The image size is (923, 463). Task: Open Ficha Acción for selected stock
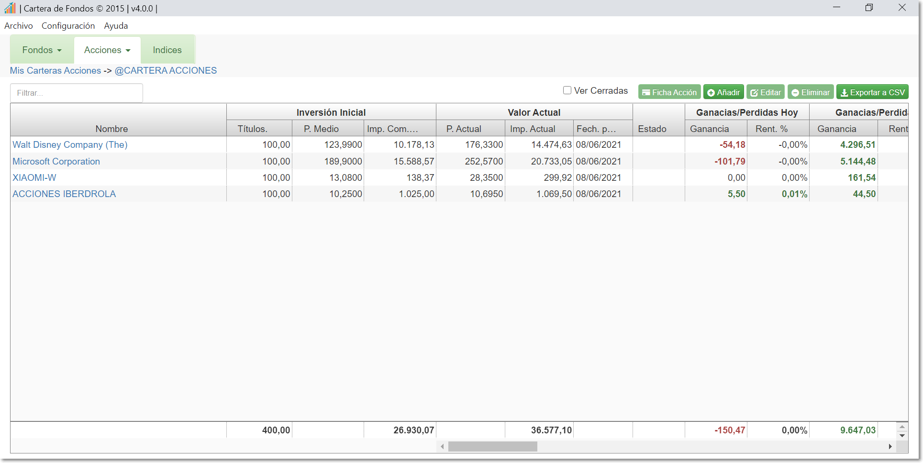[669, 92]
